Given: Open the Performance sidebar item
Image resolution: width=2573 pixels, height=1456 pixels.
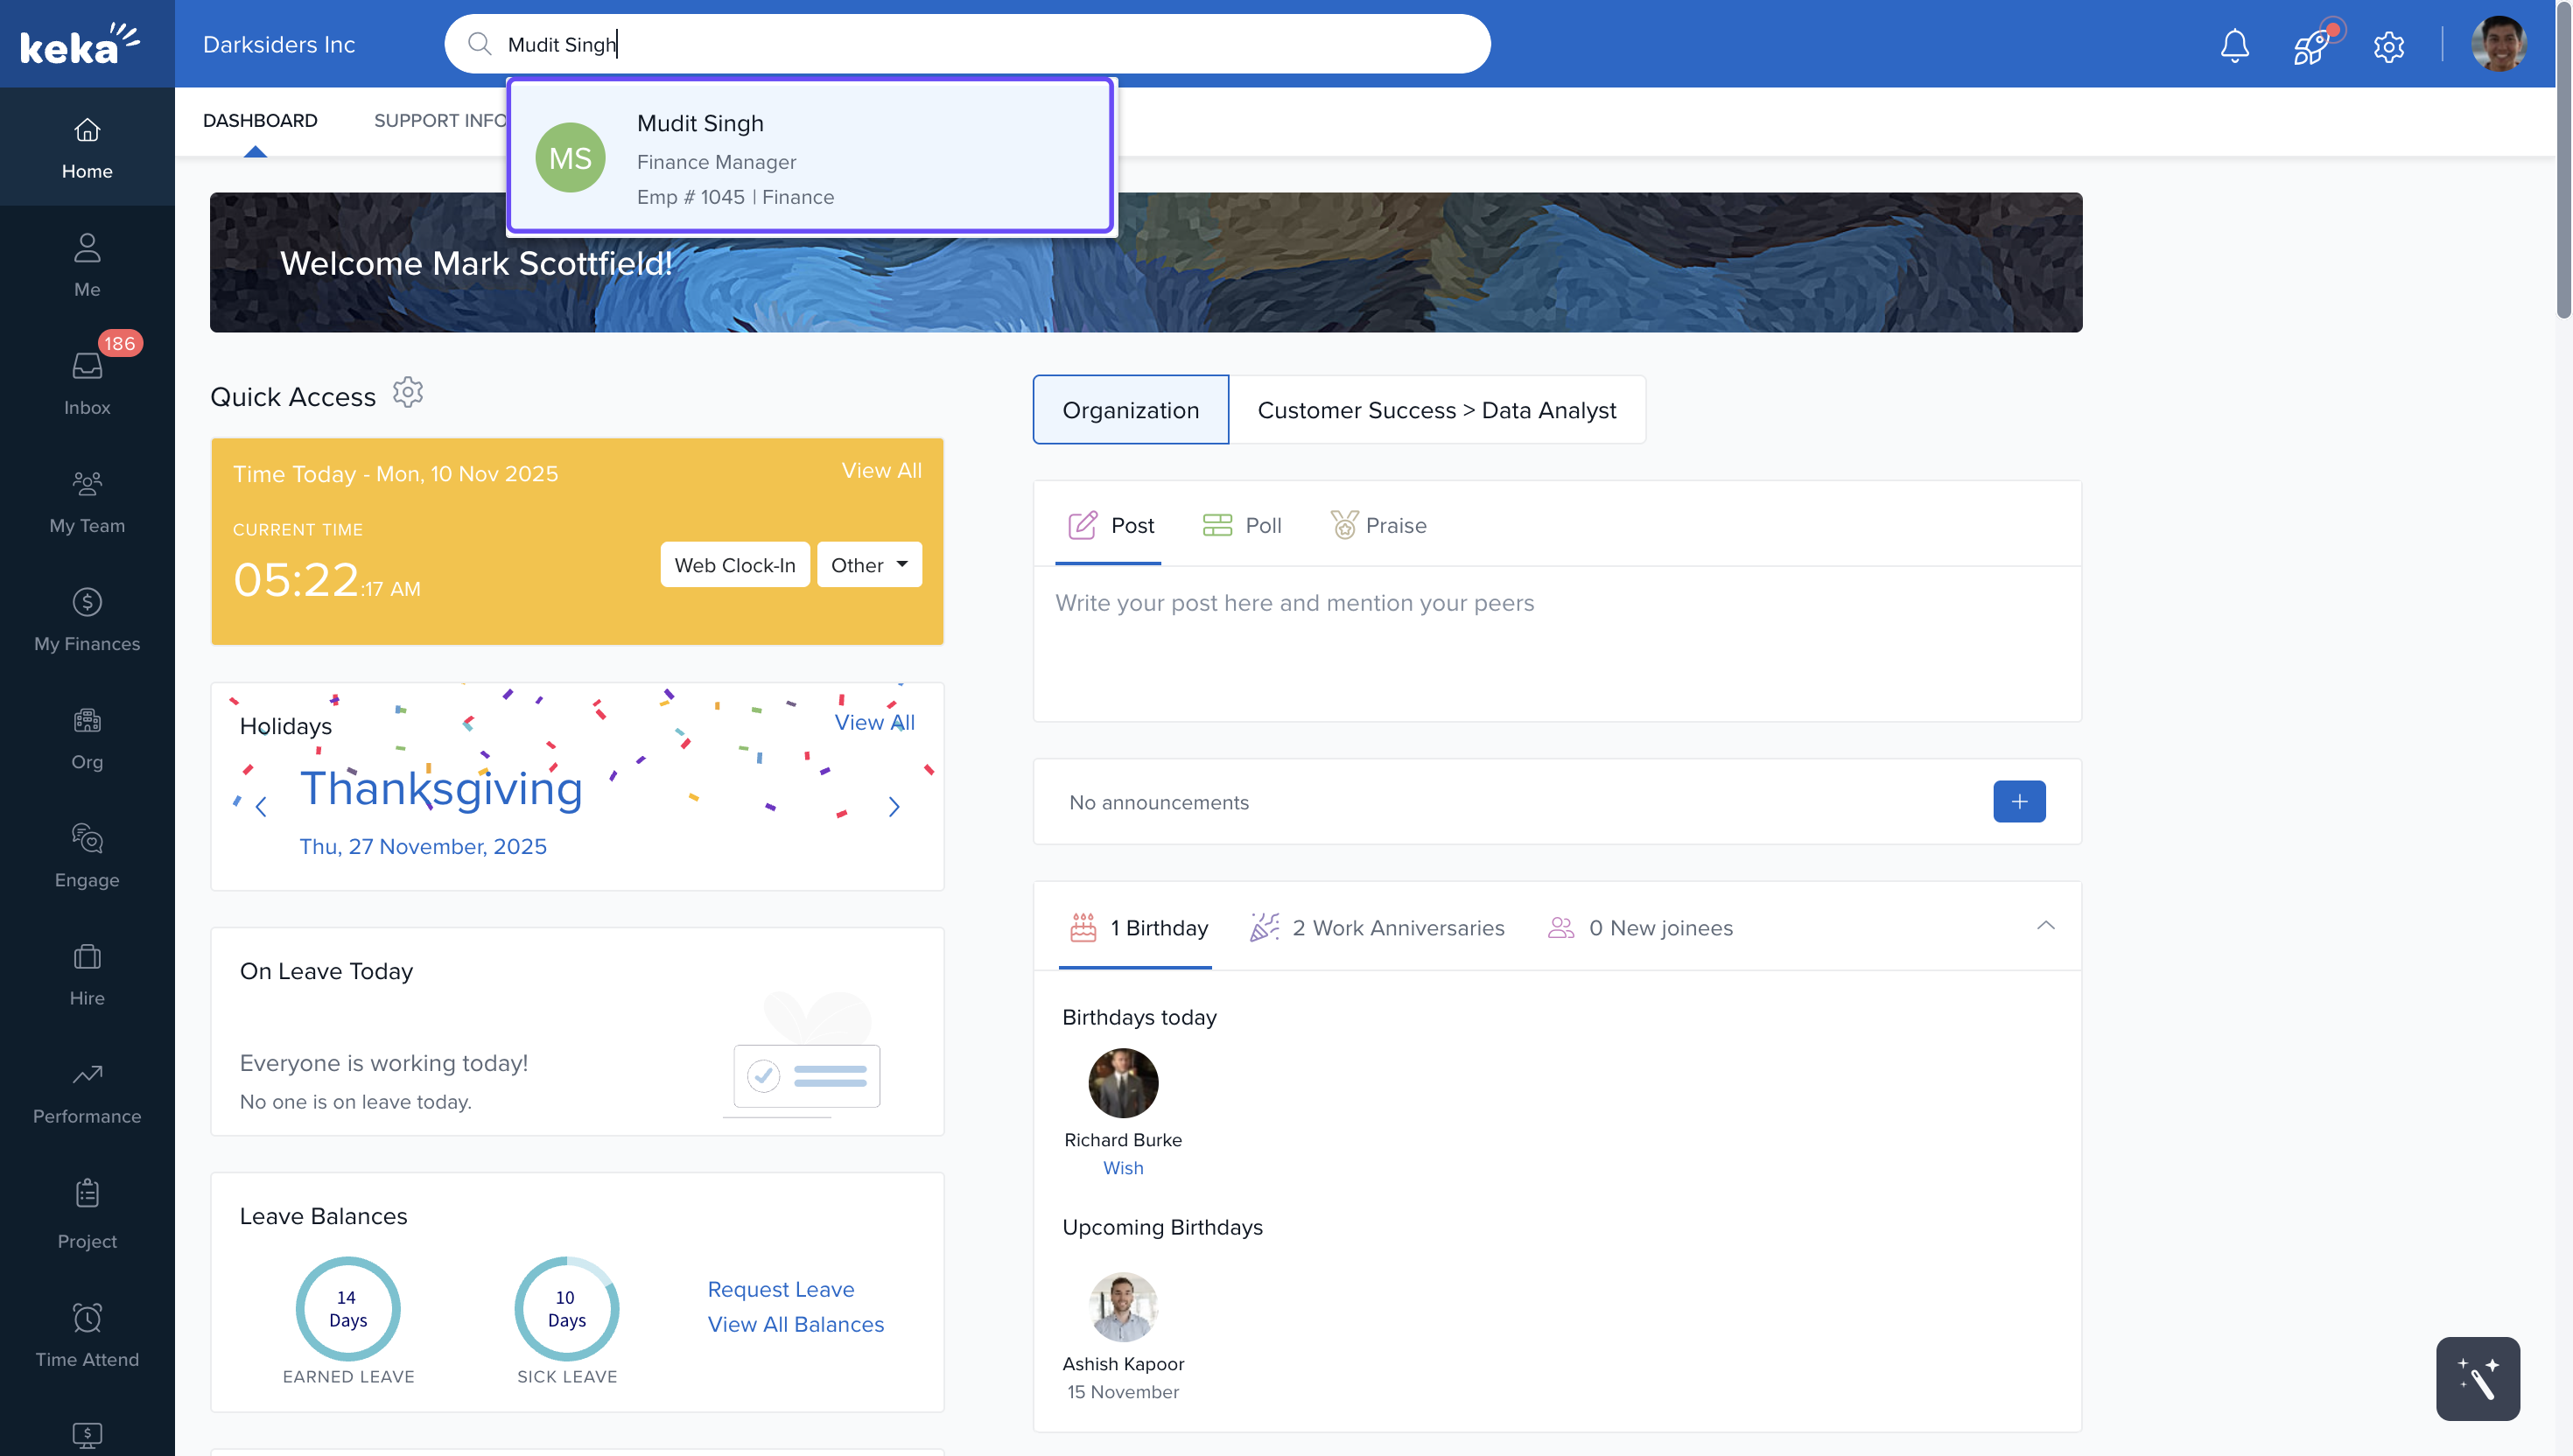Looking at the screenshot, I should click(x=87, y=1092).
